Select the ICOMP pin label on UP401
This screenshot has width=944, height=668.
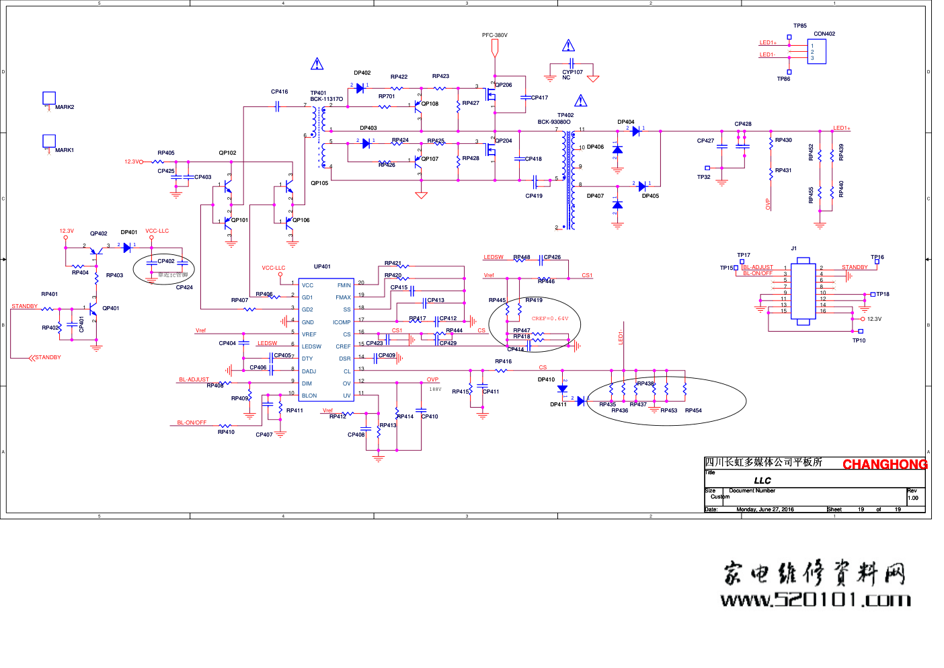point(342,322)
